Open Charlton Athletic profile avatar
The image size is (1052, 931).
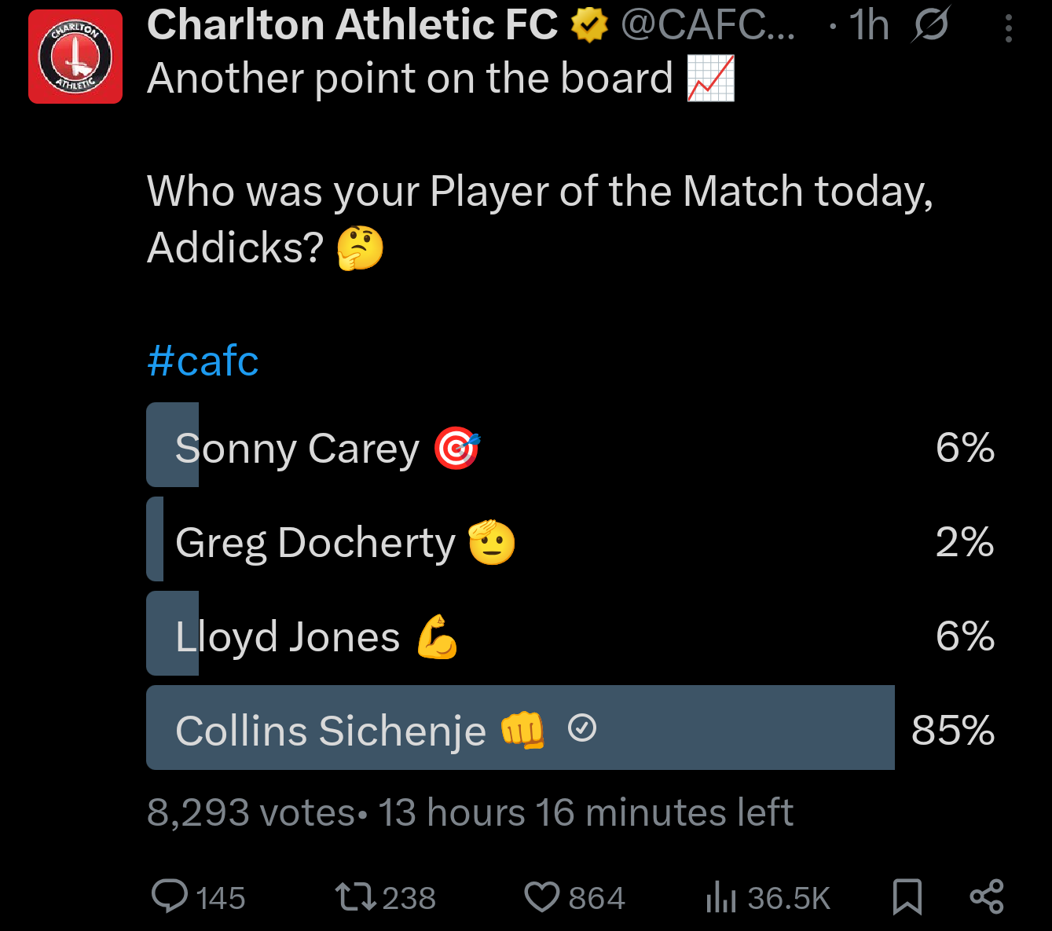coord(75,57)
